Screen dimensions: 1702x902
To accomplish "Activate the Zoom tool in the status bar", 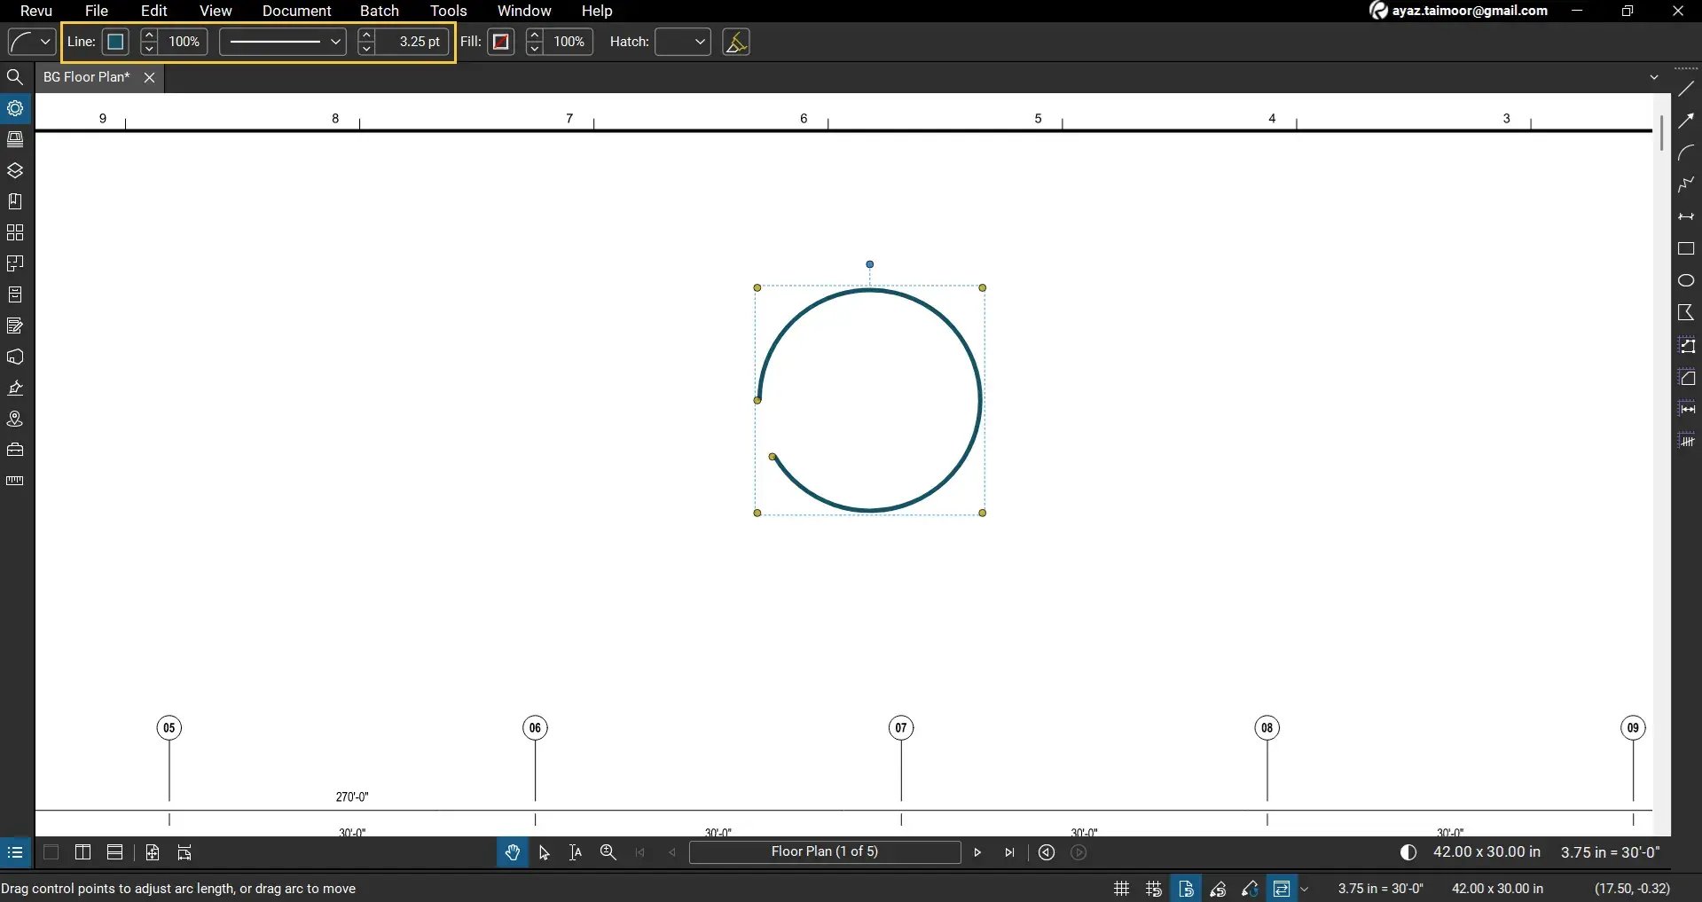I will click(608, 852).
